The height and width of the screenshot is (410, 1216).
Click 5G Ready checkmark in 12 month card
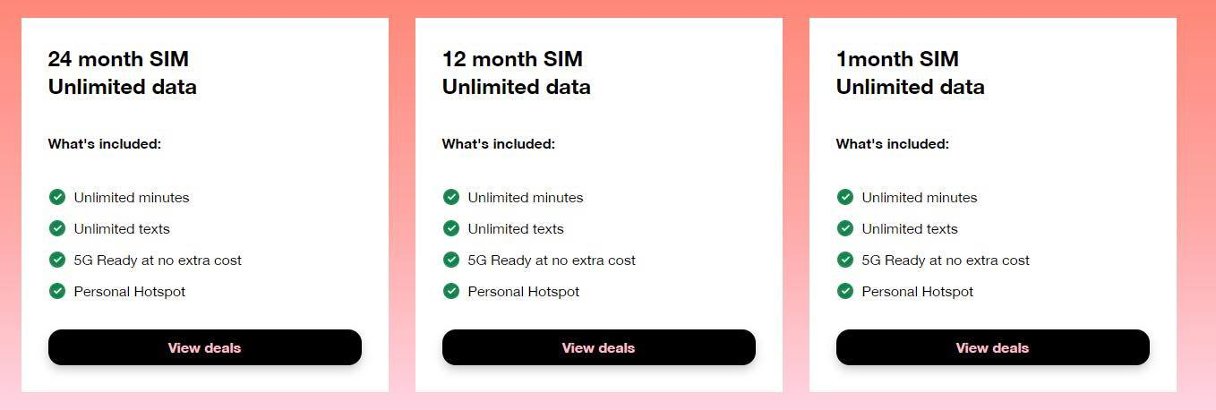pyautogui.click(x=451, y=260)
